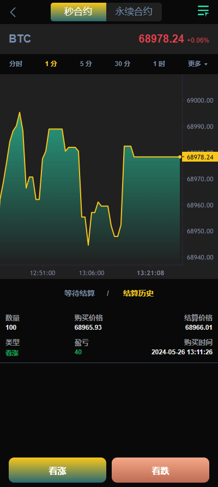Click the 数量 column label
Screen dimensions: 218x487
pyautogui.click(x=13, y=318)
